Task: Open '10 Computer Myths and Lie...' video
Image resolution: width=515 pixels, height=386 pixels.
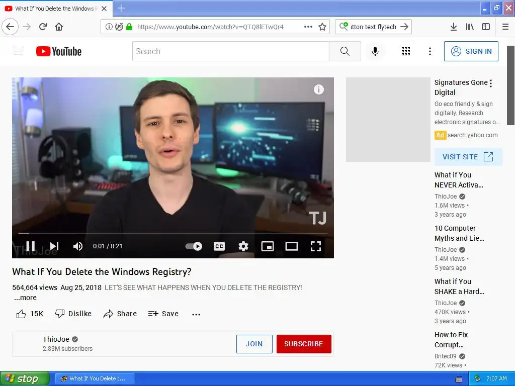Action: point(459,233)
